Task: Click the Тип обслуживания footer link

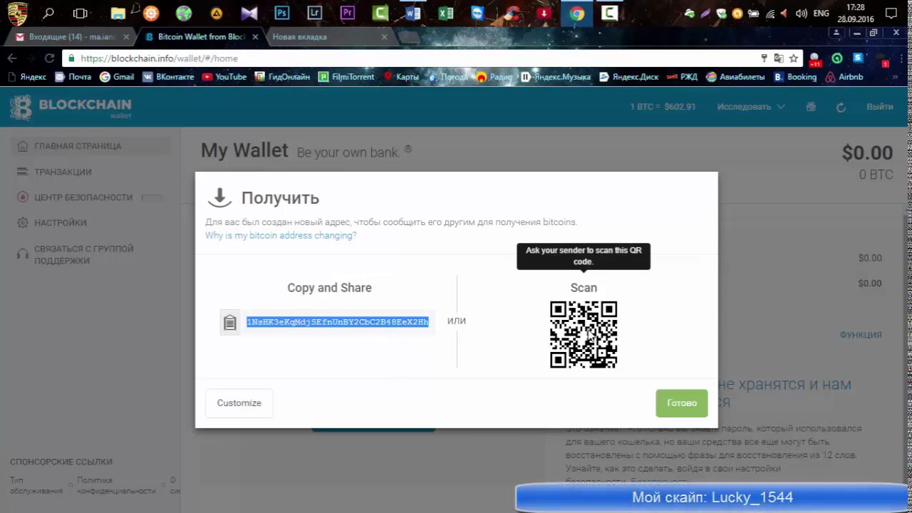Action: coord(36,485)
